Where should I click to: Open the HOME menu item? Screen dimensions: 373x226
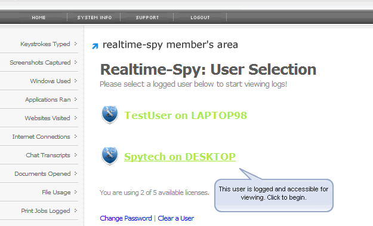pyautogui.click(x=39, y=17)
